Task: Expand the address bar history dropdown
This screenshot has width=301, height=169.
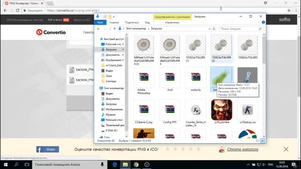Action: (209, 29)
